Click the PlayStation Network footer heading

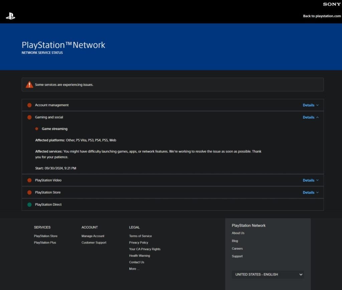click(248, 225)
